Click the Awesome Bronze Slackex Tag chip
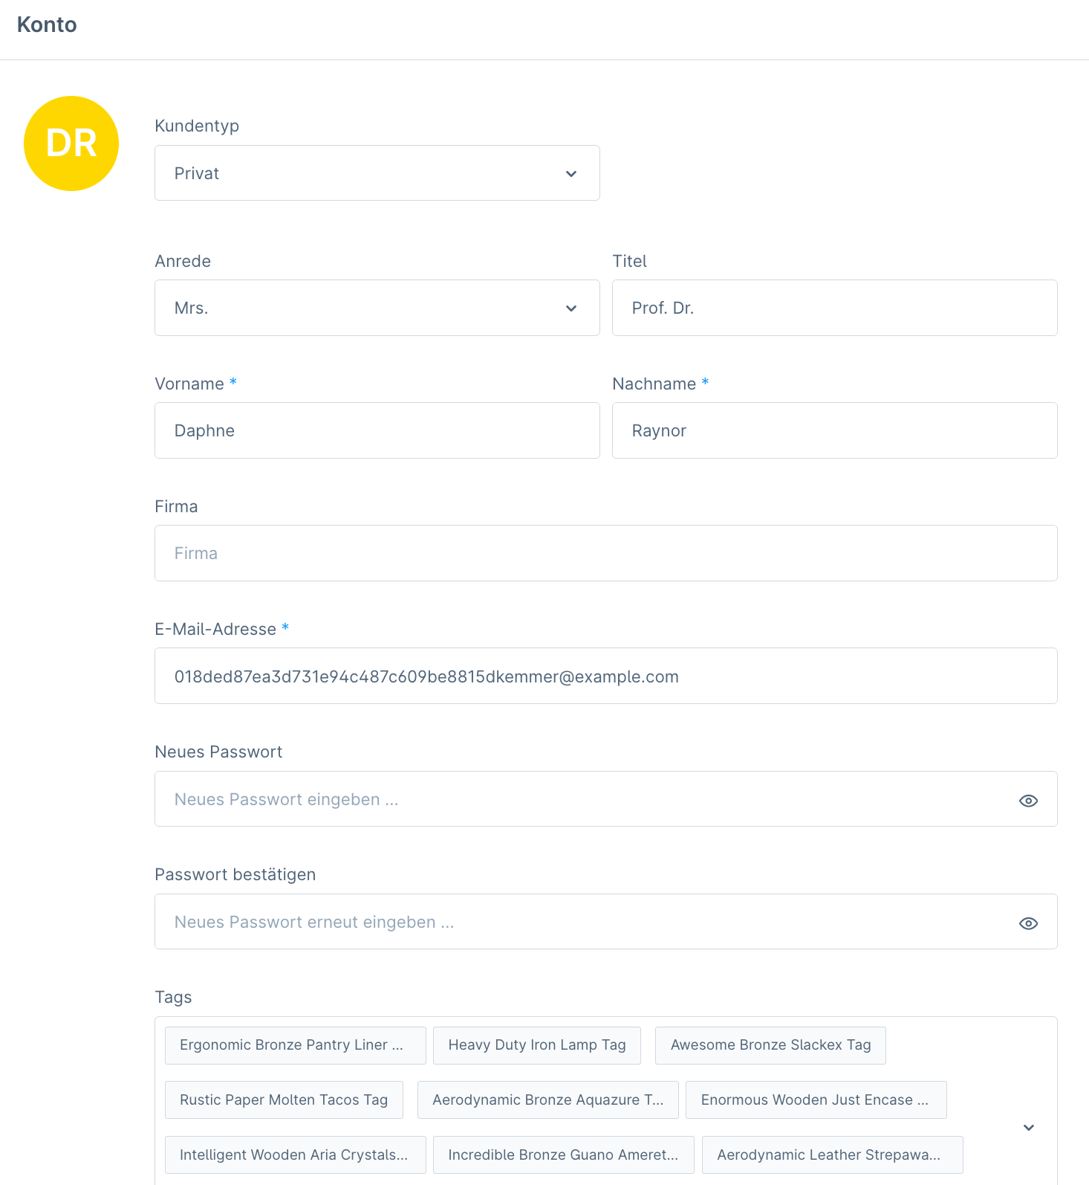Viewport: 1089px width, 1185px height. click(x=770, y=1044)
